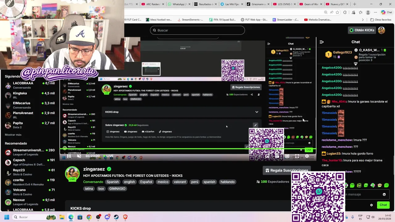Image resolution: width=395 pixels, height=222 pixels.
Task: Send message with green Chat button
Action: [x=383, y=205]
